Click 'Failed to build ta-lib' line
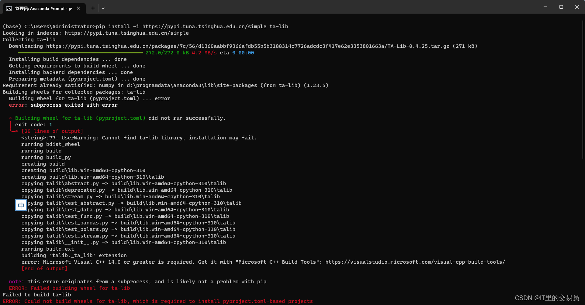The height and width of the screenshot is (305, 585). pos(37,295)
